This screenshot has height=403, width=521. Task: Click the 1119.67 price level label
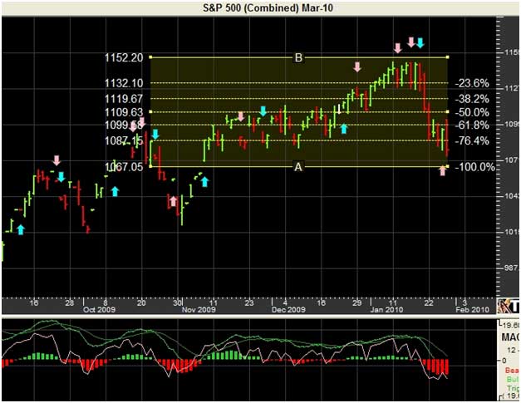click(x=124, y=99)
